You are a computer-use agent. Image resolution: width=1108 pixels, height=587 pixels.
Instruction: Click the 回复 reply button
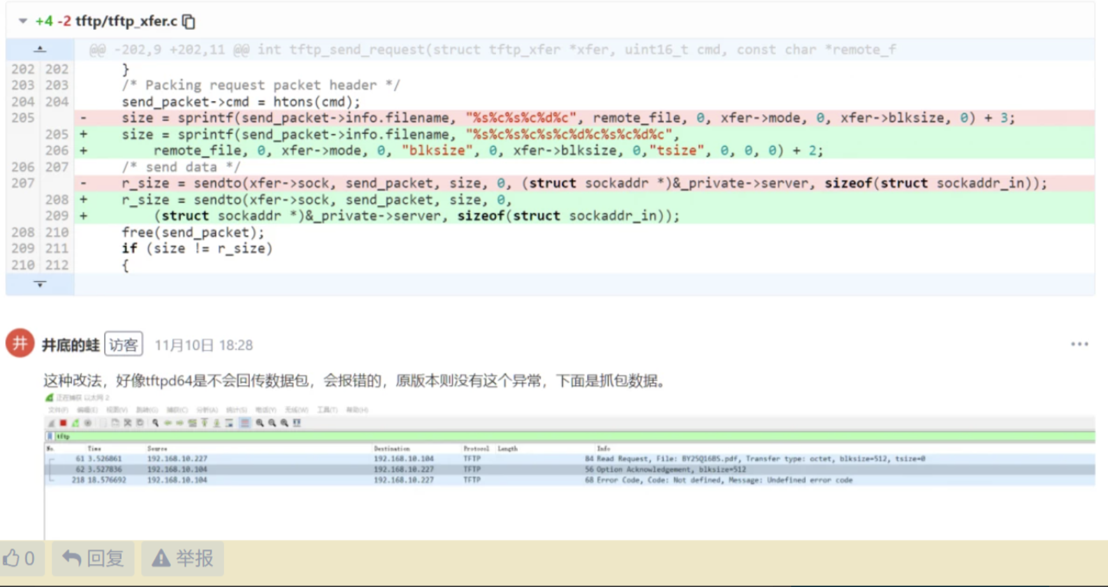(93, 558)
